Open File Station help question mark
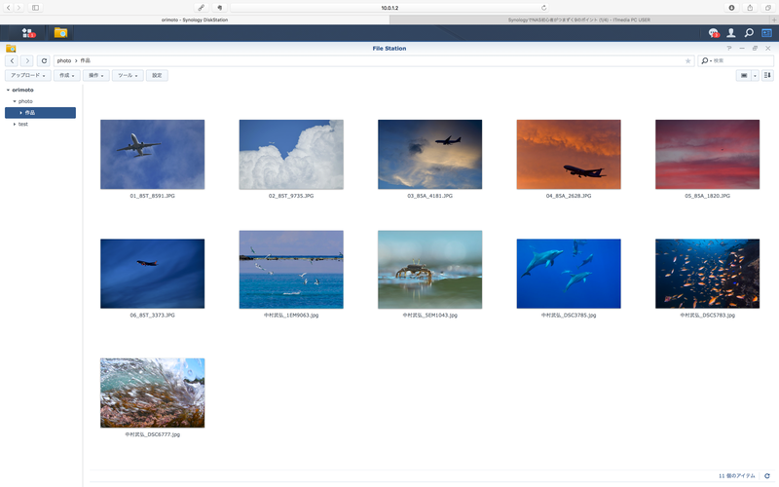Image resolution: width=779 pixels, height=487 pixels. pos(728,48)
